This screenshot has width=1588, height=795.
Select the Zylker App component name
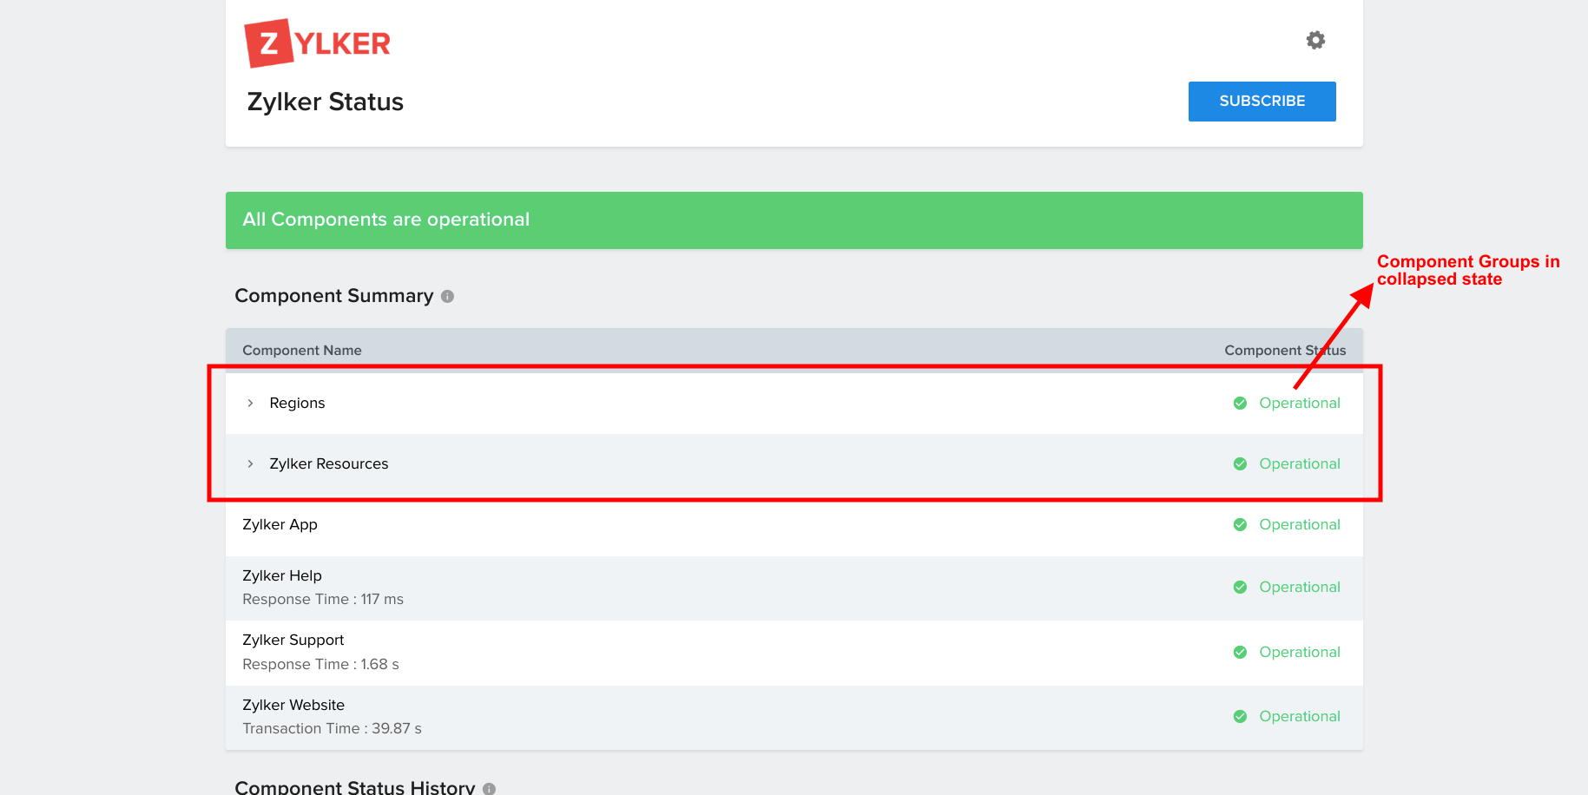click(x=280, y=524)
